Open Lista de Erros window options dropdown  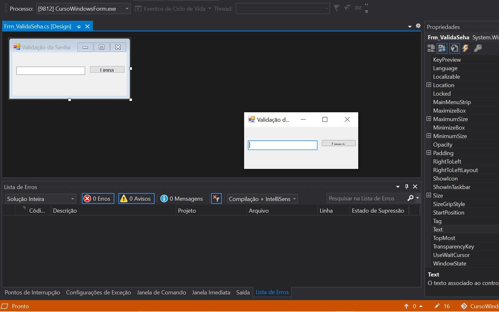398,187
